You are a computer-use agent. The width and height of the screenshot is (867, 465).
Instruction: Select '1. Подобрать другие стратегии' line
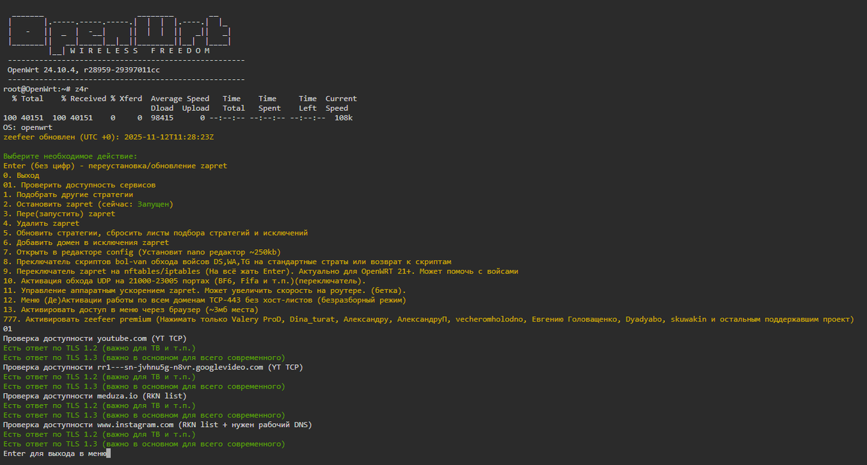tap(68, 194)
